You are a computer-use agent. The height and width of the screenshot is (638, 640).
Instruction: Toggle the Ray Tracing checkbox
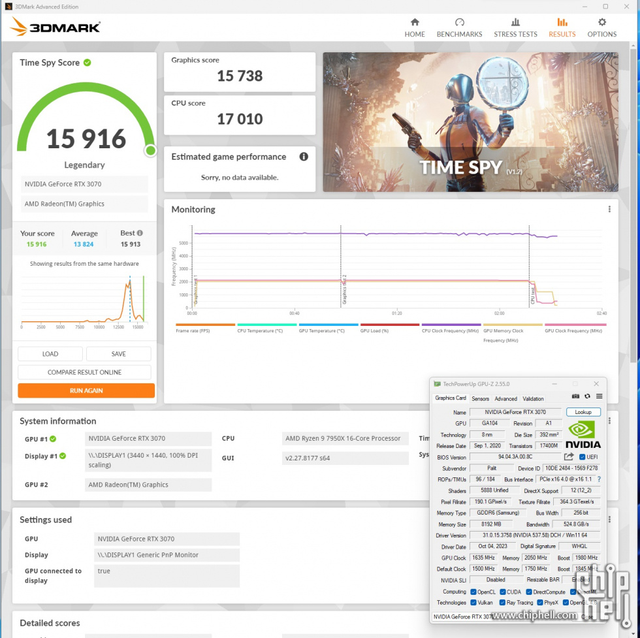tap(502, 603)
